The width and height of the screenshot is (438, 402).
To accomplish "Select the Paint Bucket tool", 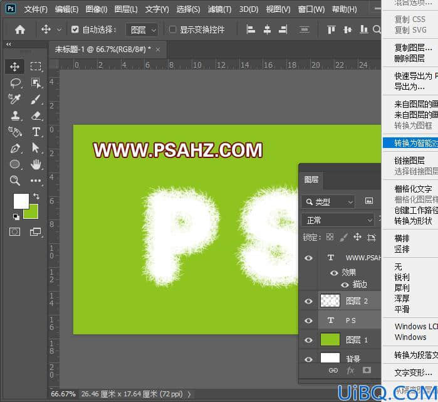I will click(14, 132).
